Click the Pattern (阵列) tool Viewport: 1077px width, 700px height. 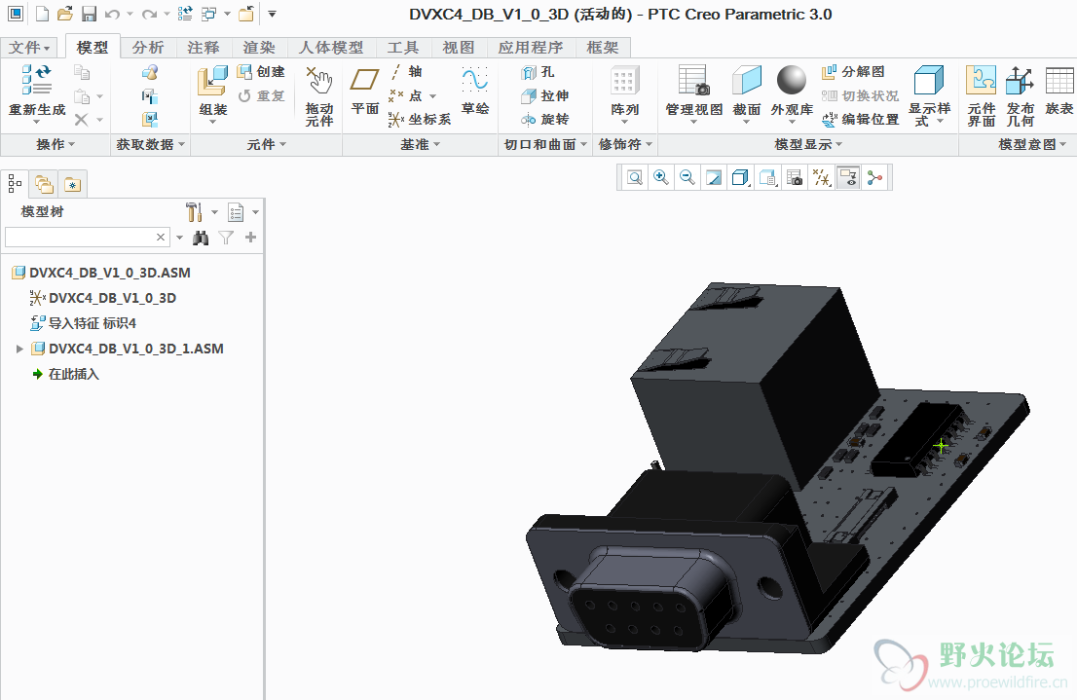pos(624,92)
